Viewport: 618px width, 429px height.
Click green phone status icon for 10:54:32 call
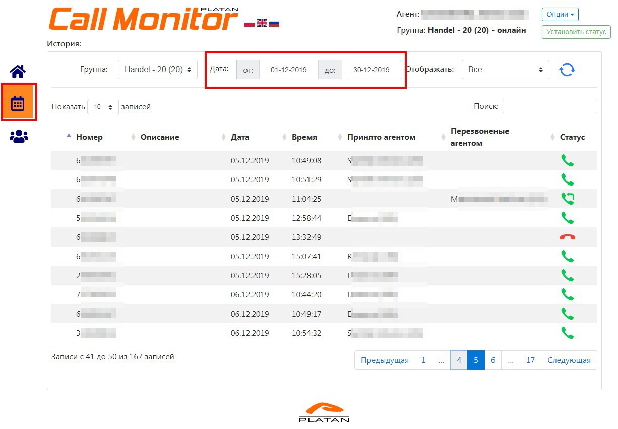(568, 333)
